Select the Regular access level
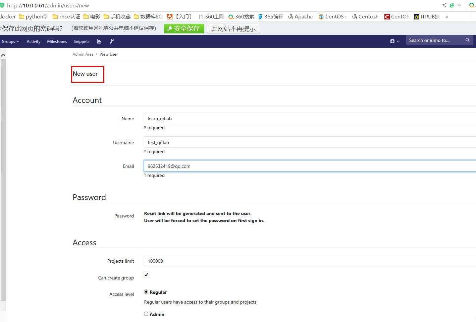476x322 pixels. (x=146, y=292)
